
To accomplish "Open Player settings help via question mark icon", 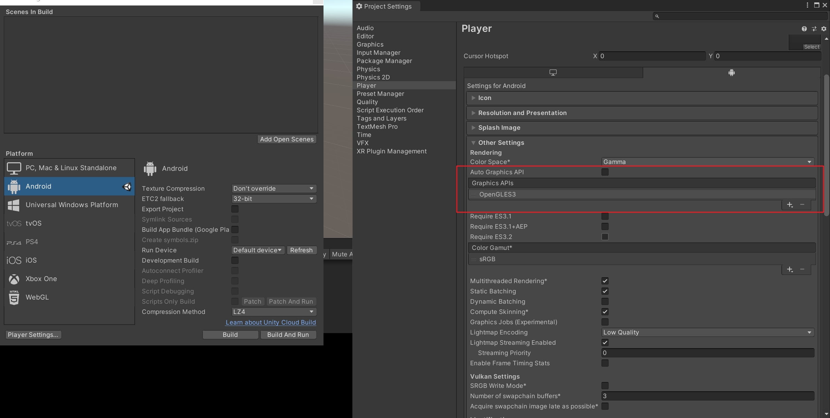I will (804, 29).
